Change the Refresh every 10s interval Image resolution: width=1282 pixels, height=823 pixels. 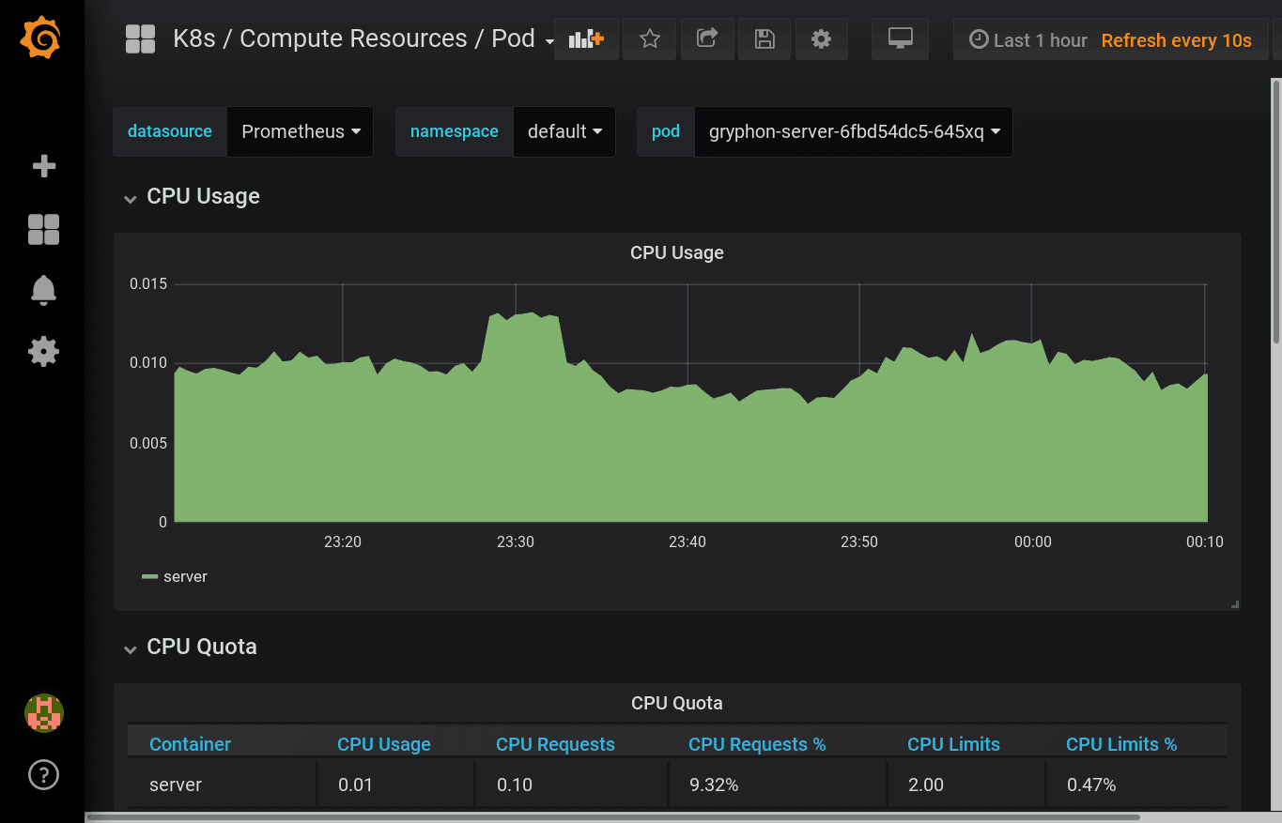[x=1178, y=39]
